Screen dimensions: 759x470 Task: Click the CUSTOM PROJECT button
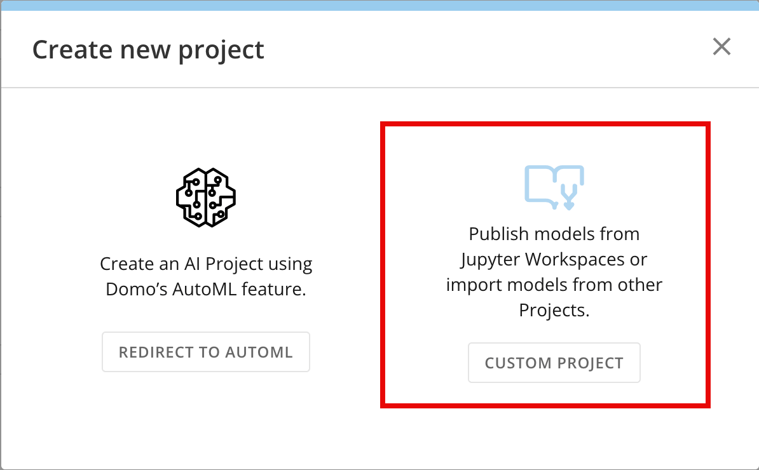pos(554,363)
